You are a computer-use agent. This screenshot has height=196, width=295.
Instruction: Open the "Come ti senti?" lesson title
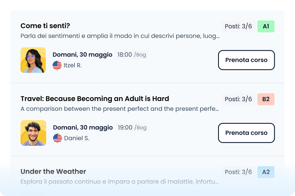(x=45, y=26)
